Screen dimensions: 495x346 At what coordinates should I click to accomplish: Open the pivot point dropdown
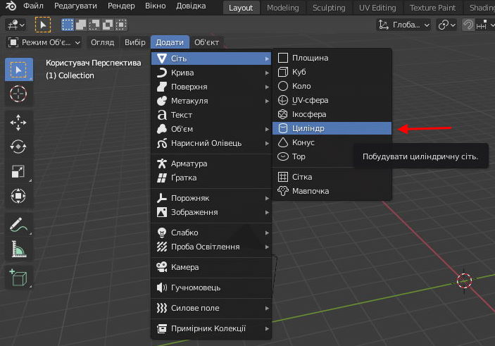pyautogui.click(x=446, y=25)
